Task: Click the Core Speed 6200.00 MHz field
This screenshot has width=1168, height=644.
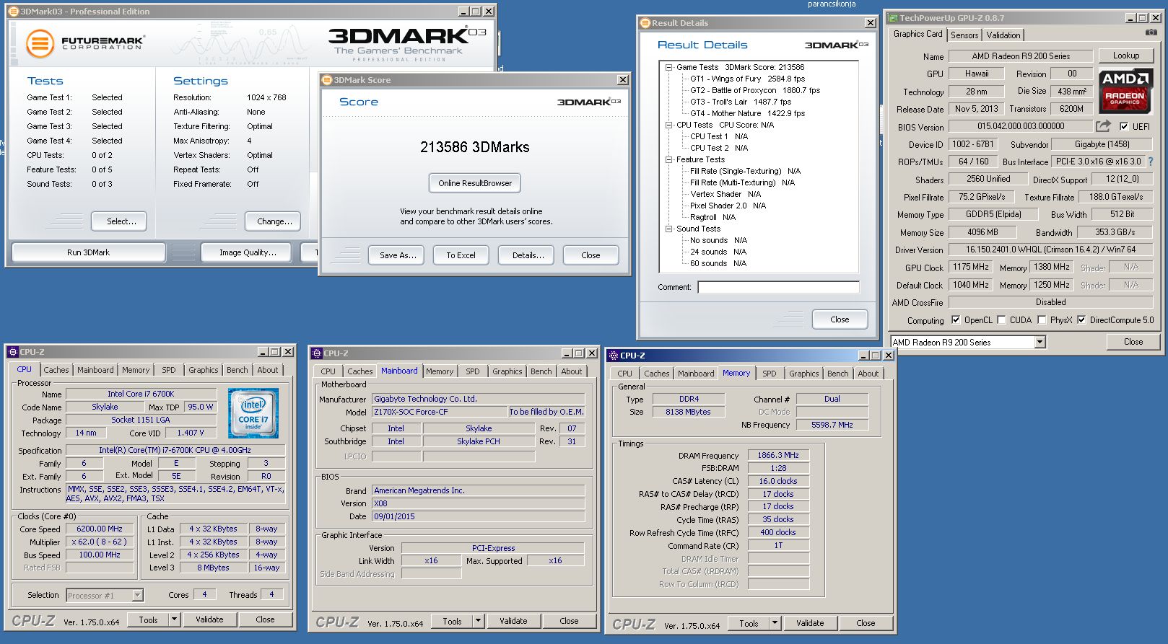Action: (100, 529)
